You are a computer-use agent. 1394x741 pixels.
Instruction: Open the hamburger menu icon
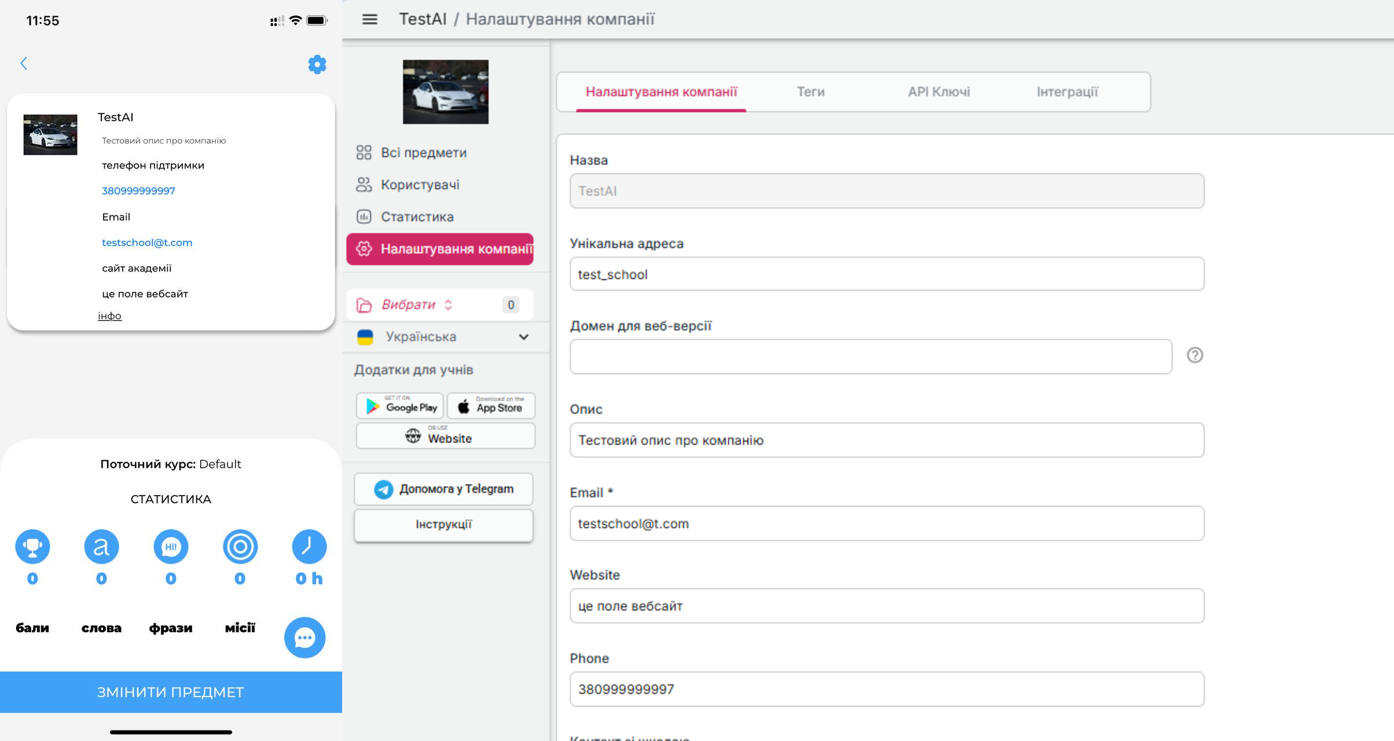369,20
